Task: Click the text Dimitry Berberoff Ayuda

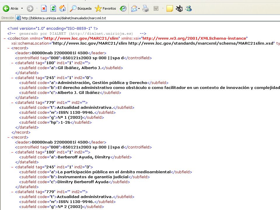Action: click(83, 182)
